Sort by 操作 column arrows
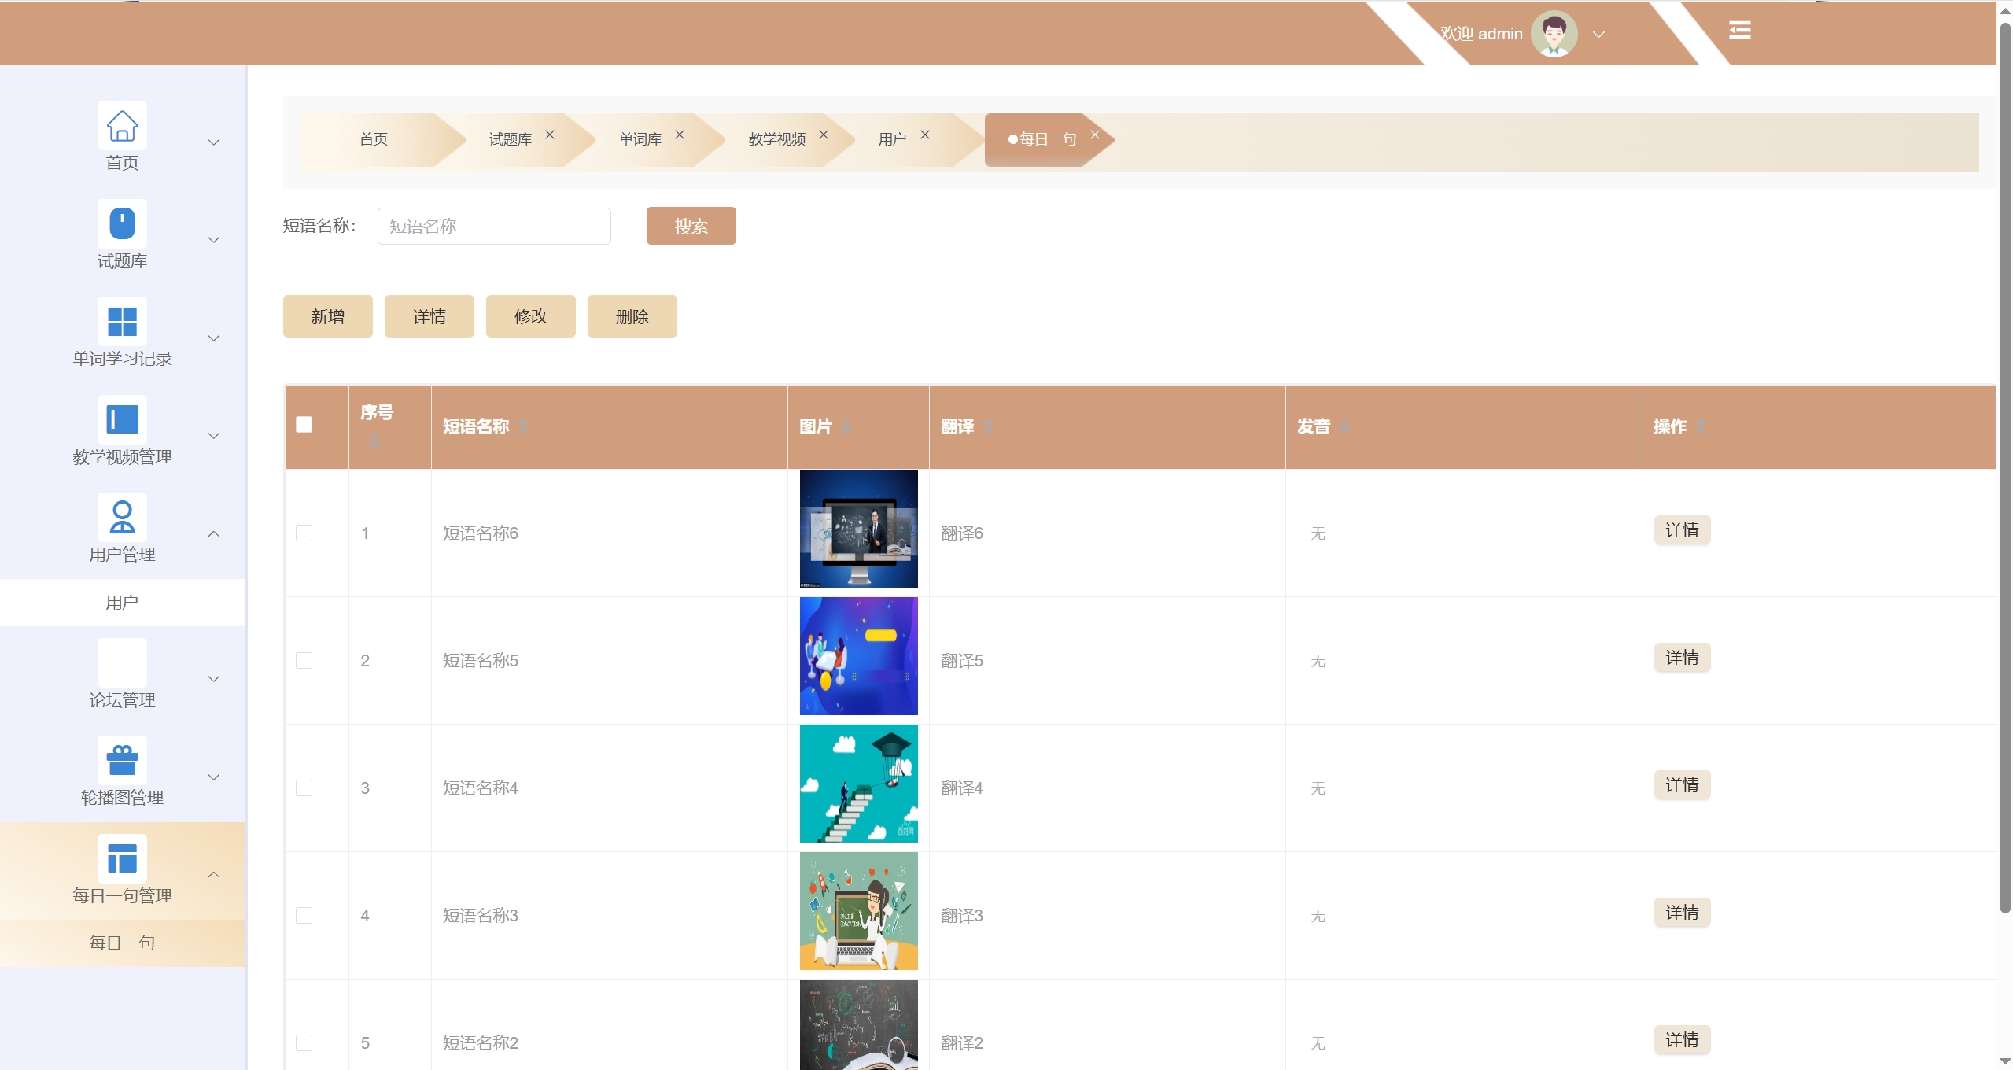Image resolution: width=2013 pixels, height=1070 pixels. click(1701, 426)
